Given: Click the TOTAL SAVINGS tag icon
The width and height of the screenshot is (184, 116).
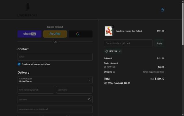Looking at the screenshot, I should (x=105, y=83).
